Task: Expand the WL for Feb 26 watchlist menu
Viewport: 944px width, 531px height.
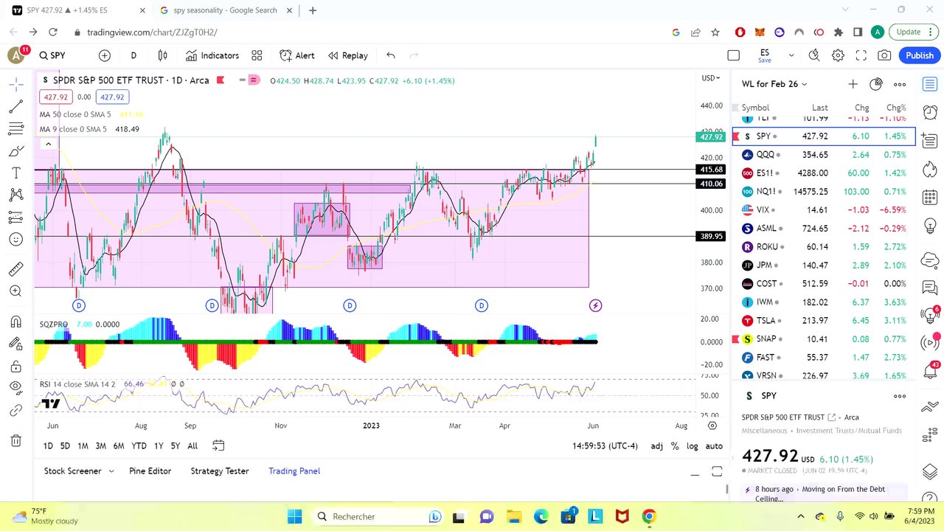Action: click(x=774, y=84)
